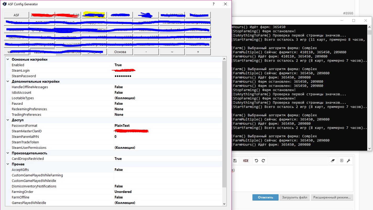Click into the forum reply text area

292,178
